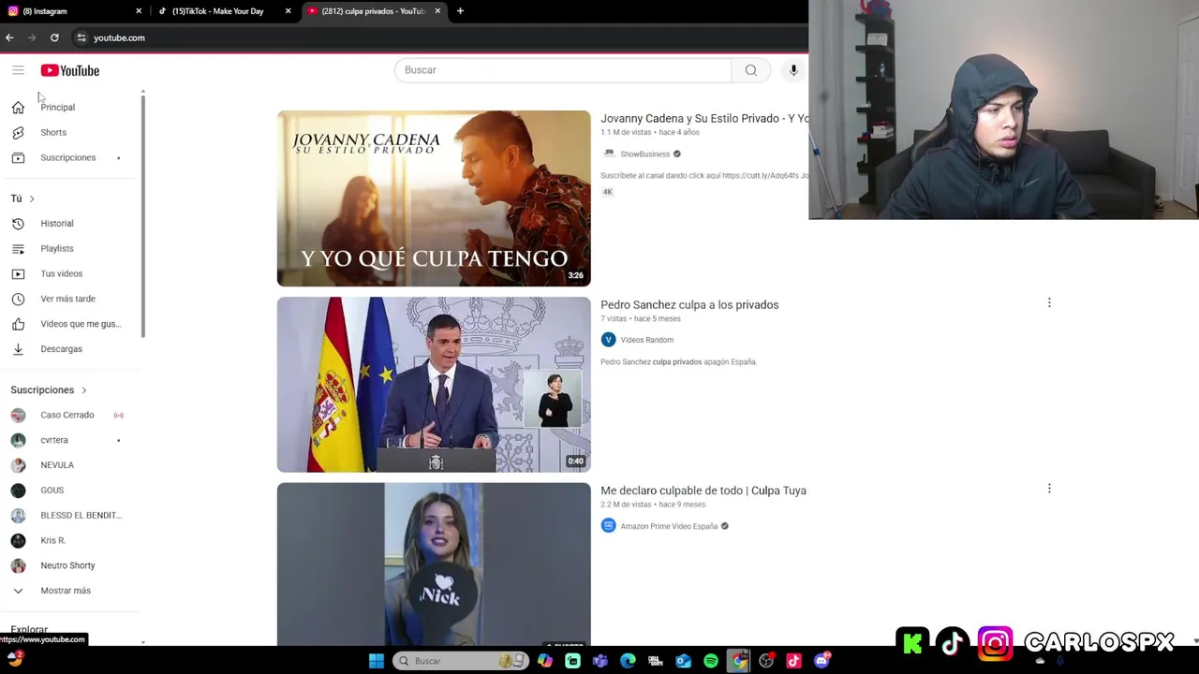This screenshot has width=1199, height=674.
Task: Launch Call of Duty from the taskbar
Action: (656, 661)
